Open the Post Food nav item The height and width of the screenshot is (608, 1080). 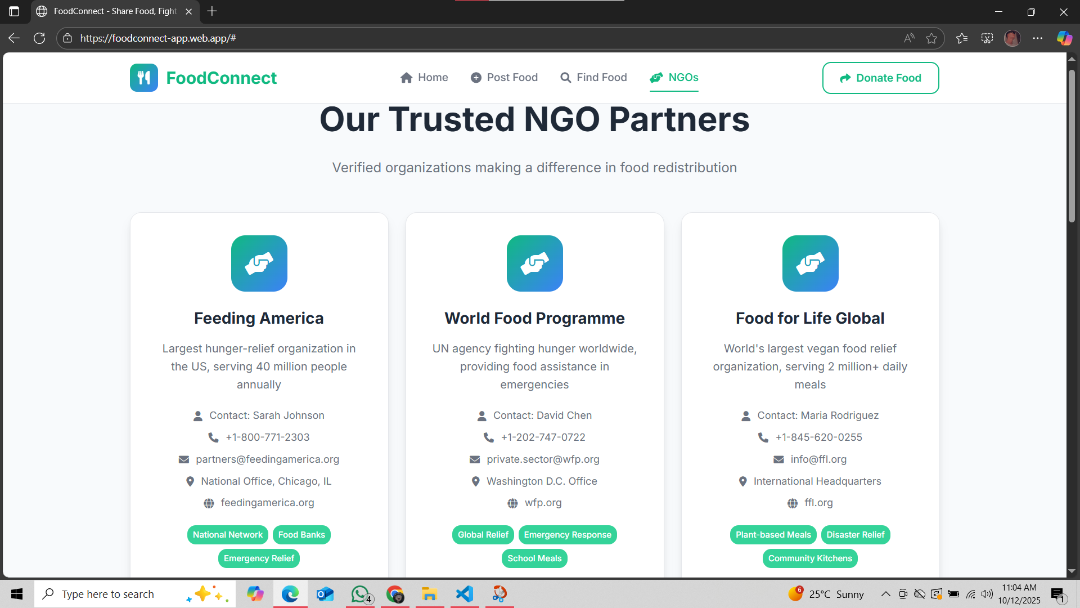point(504,78)
